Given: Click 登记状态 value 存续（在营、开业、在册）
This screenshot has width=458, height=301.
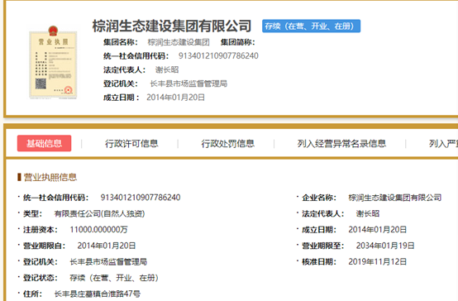Looking at the screenshot, I should pyautogui.click(x=114, y=278).
